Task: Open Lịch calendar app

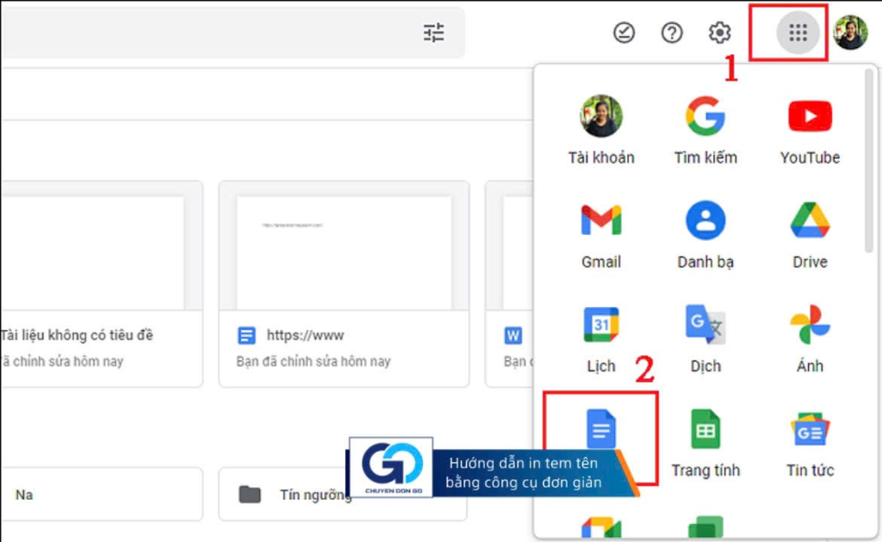Action: point(600,339)
